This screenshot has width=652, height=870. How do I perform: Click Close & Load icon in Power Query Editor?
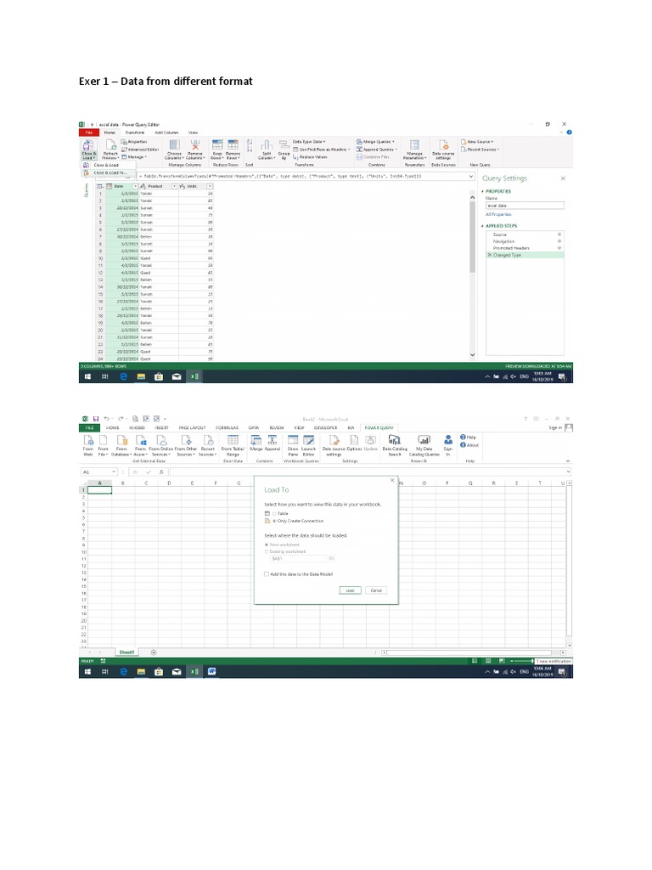pos(88,145)
